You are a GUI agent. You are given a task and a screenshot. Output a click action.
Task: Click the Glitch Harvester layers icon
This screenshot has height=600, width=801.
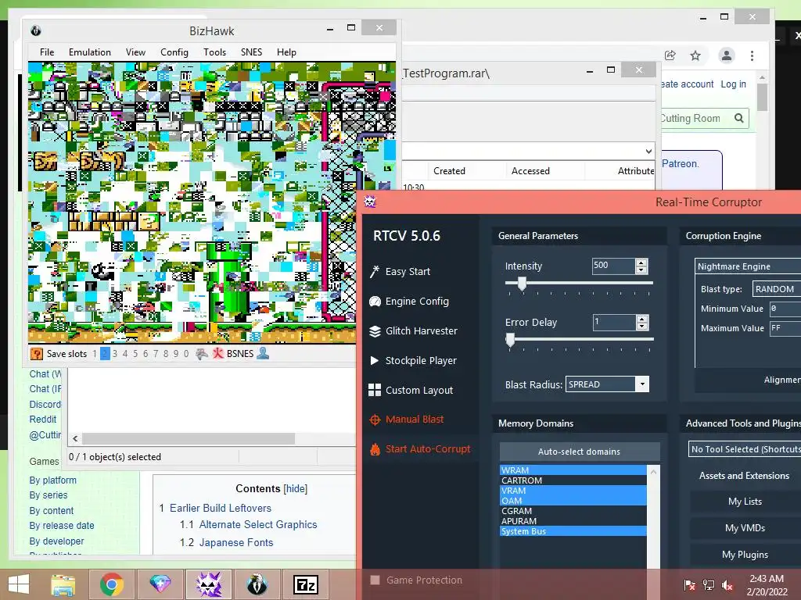click(375, 331)
